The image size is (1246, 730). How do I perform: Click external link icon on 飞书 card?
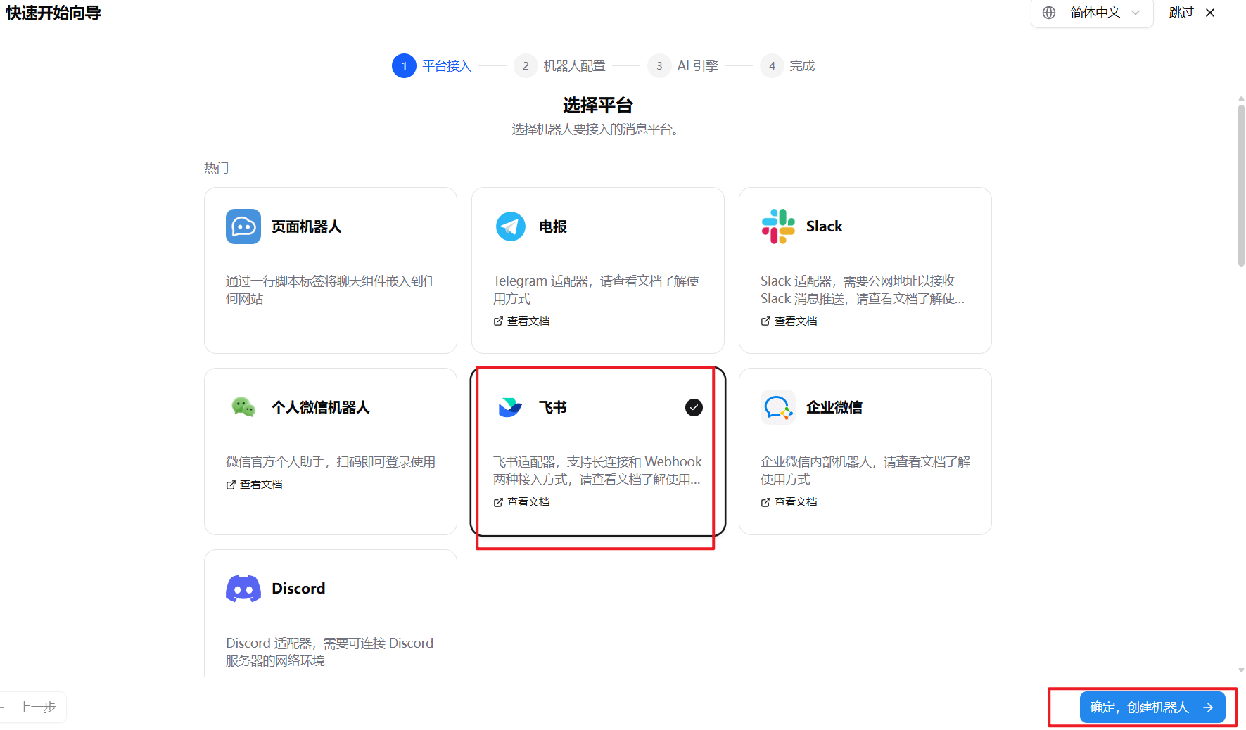pyautogui.click(x=498, y=502)
